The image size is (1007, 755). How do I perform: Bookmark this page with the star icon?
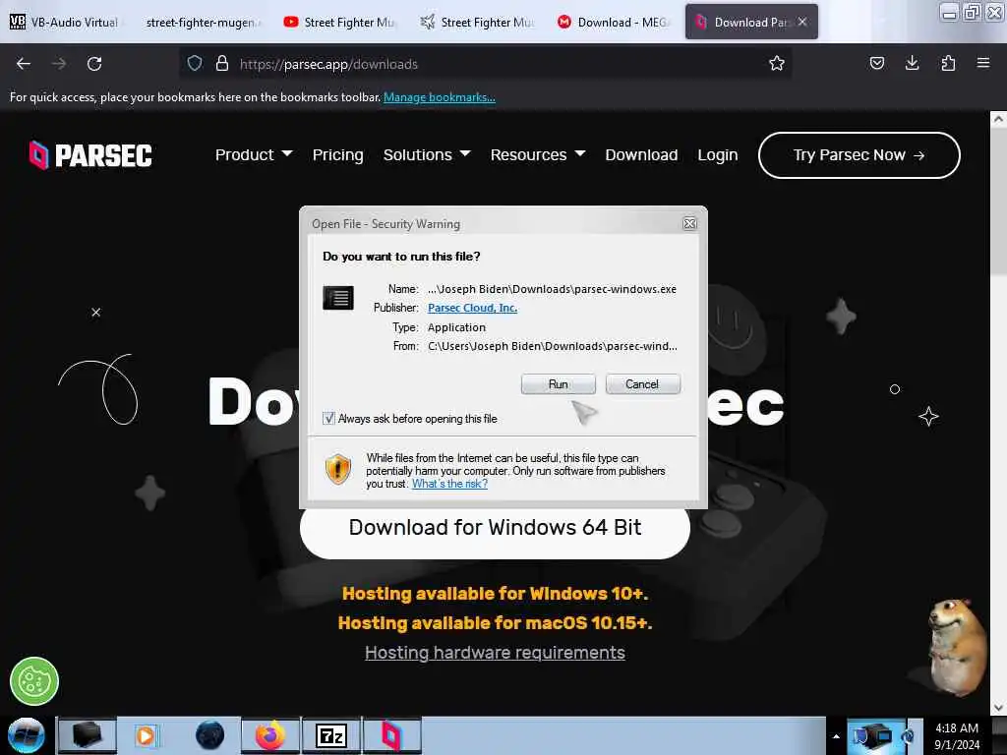(x=777, y=63)
